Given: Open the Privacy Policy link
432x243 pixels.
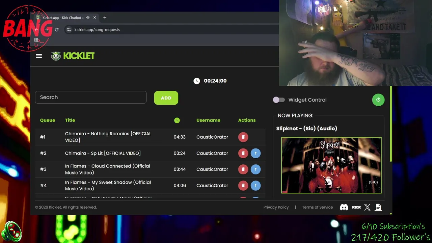Looking at the screenshot, I should pos(276,207).
